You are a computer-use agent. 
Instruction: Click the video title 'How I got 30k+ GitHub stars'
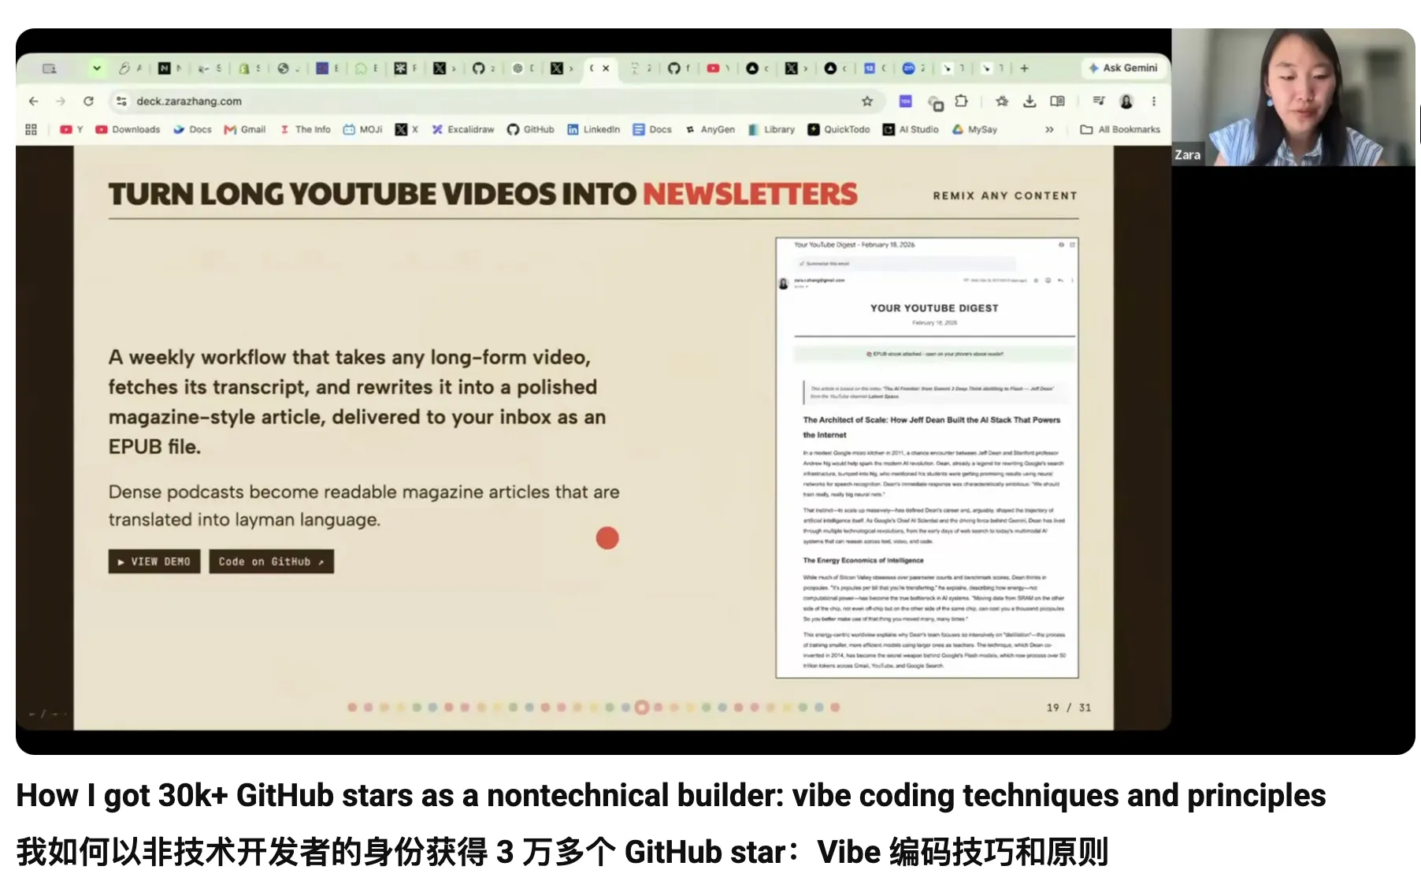tap(671, 796)
